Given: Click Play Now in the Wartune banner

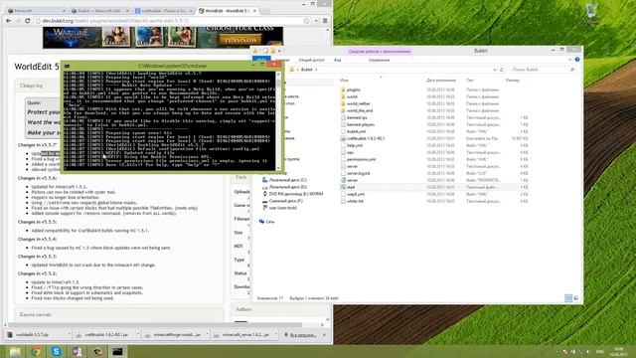Looking at the screenshot, I should [240, 40].
